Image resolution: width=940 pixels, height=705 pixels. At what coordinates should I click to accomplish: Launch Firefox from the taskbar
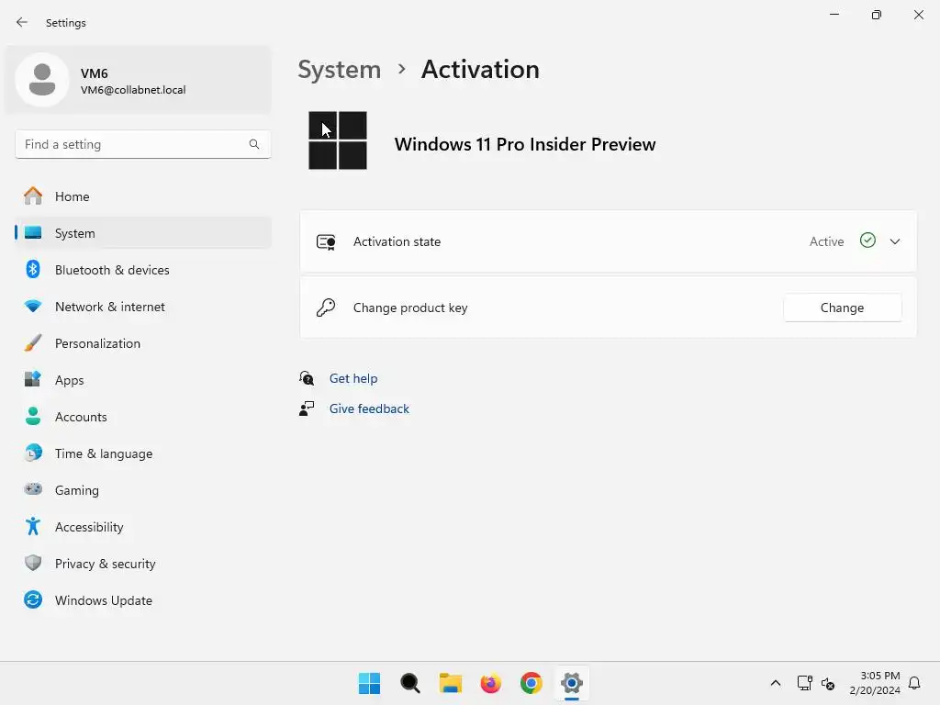[490, 683]
